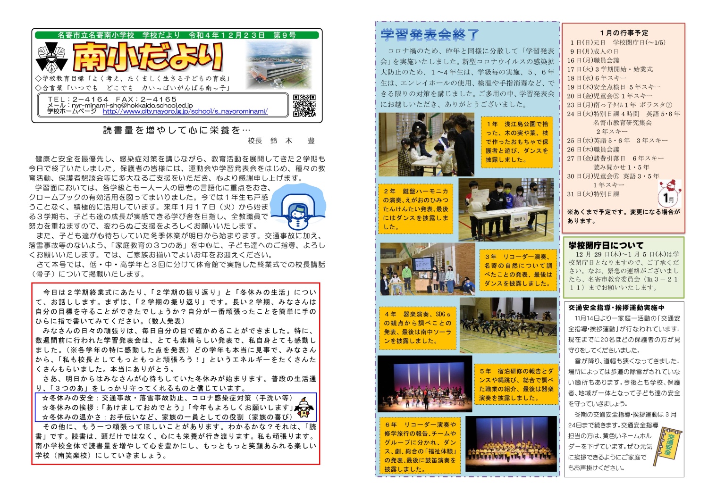The height and width of the screenshot is (500, 708).
Task: Click the school emblem beside the title
Action: point(52,57)
